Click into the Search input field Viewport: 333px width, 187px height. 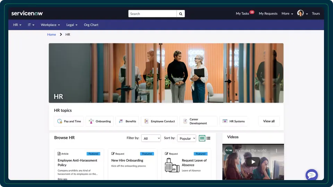point(153,14)
